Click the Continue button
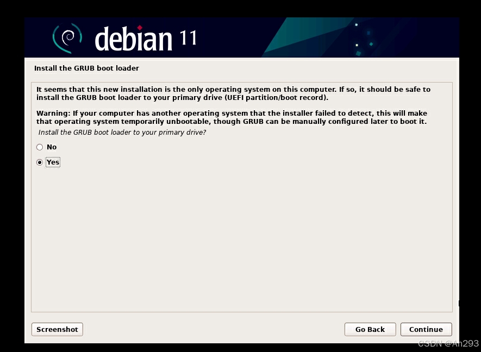 [426, 329]
